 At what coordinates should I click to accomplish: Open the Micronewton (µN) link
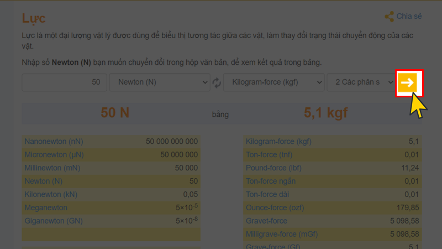point(54,154)
